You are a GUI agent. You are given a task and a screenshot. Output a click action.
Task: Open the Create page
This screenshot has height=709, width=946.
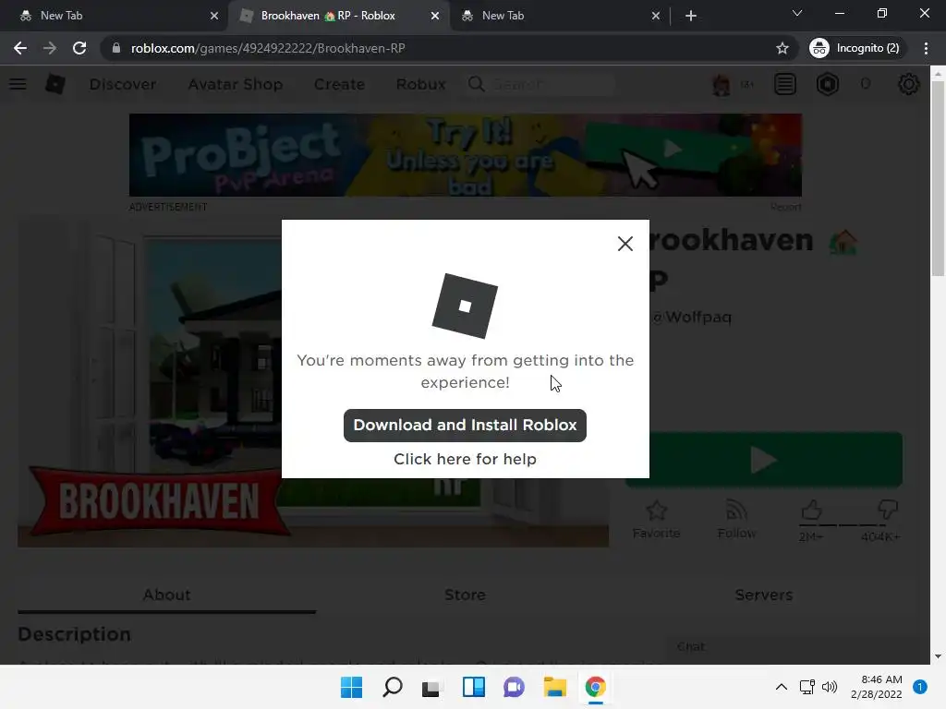coord(339,84)
